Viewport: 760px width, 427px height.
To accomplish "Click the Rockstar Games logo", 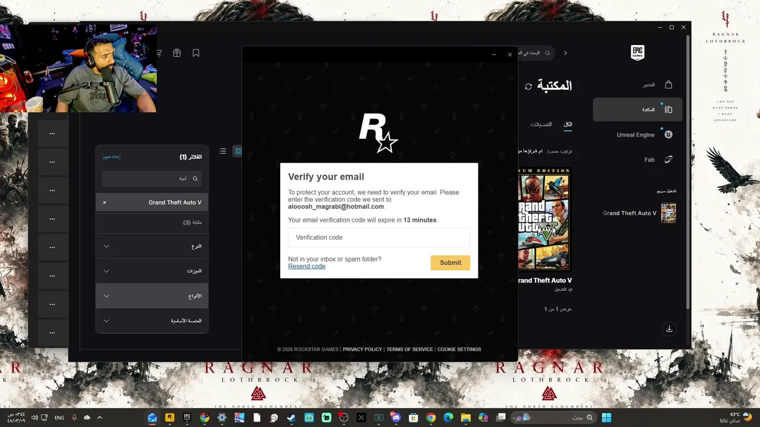I will coord(378,132).
